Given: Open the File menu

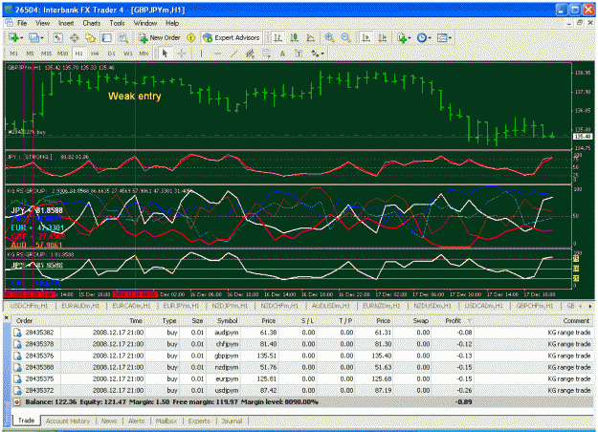Looking at the screenshot, I should point(22,23).
